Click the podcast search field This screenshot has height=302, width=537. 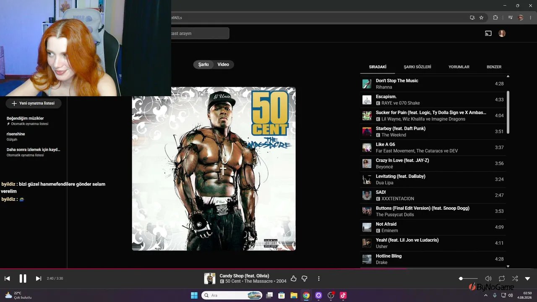coord(200,34)
